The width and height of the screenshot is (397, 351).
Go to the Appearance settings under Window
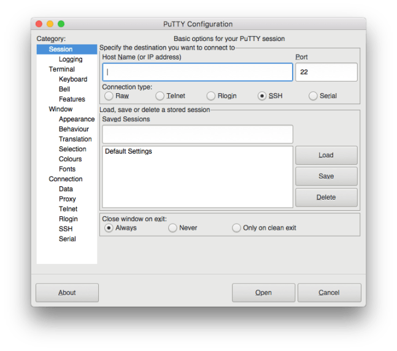[77, 119]
